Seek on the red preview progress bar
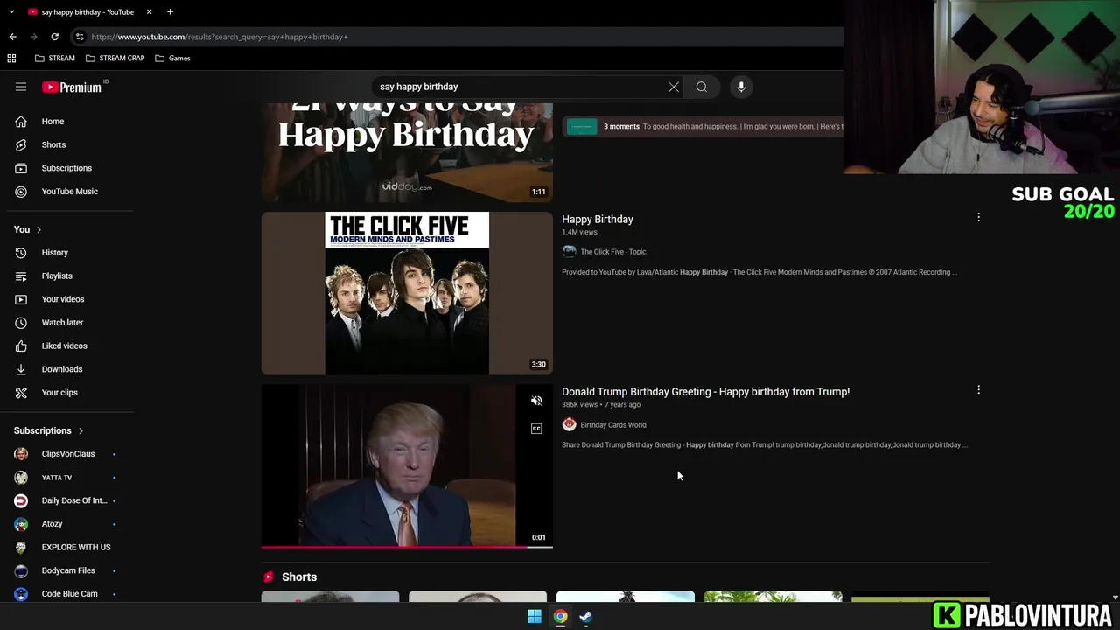The height and width of the screenshot is (630, 1120). coord(407,547)
